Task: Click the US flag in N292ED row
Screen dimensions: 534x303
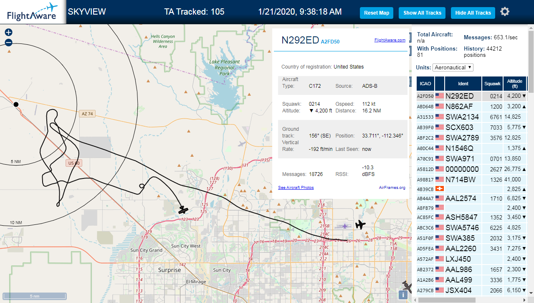Action: 440,96
